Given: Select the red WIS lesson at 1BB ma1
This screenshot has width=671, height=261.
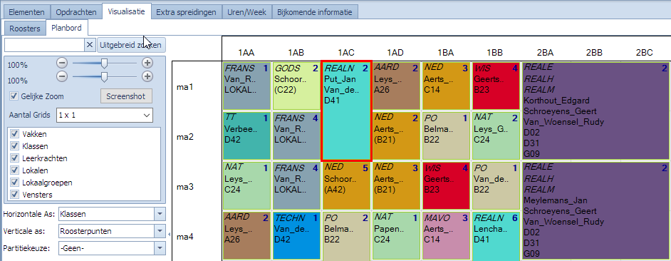Looking at the screenshot, I should [496, 86].
